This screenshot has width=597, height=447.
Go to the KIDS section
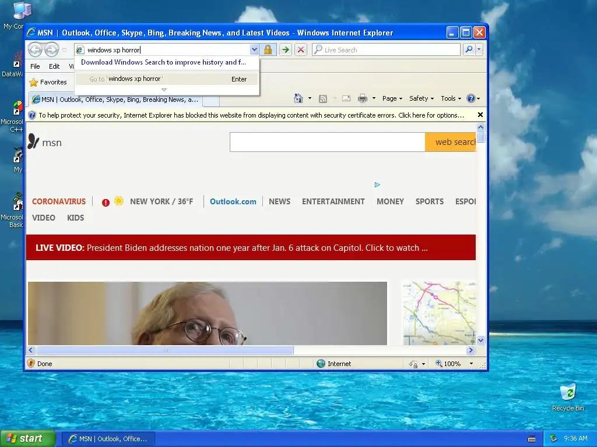point(75,218)
